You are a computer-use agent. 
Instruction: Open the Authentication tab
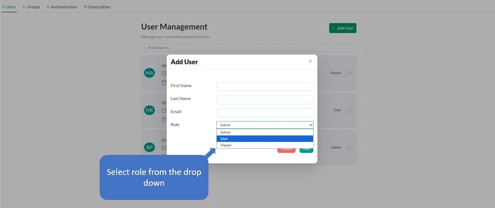(x=62, y=7)
